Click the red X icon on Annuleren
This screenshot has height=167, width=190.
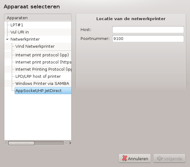124,158
